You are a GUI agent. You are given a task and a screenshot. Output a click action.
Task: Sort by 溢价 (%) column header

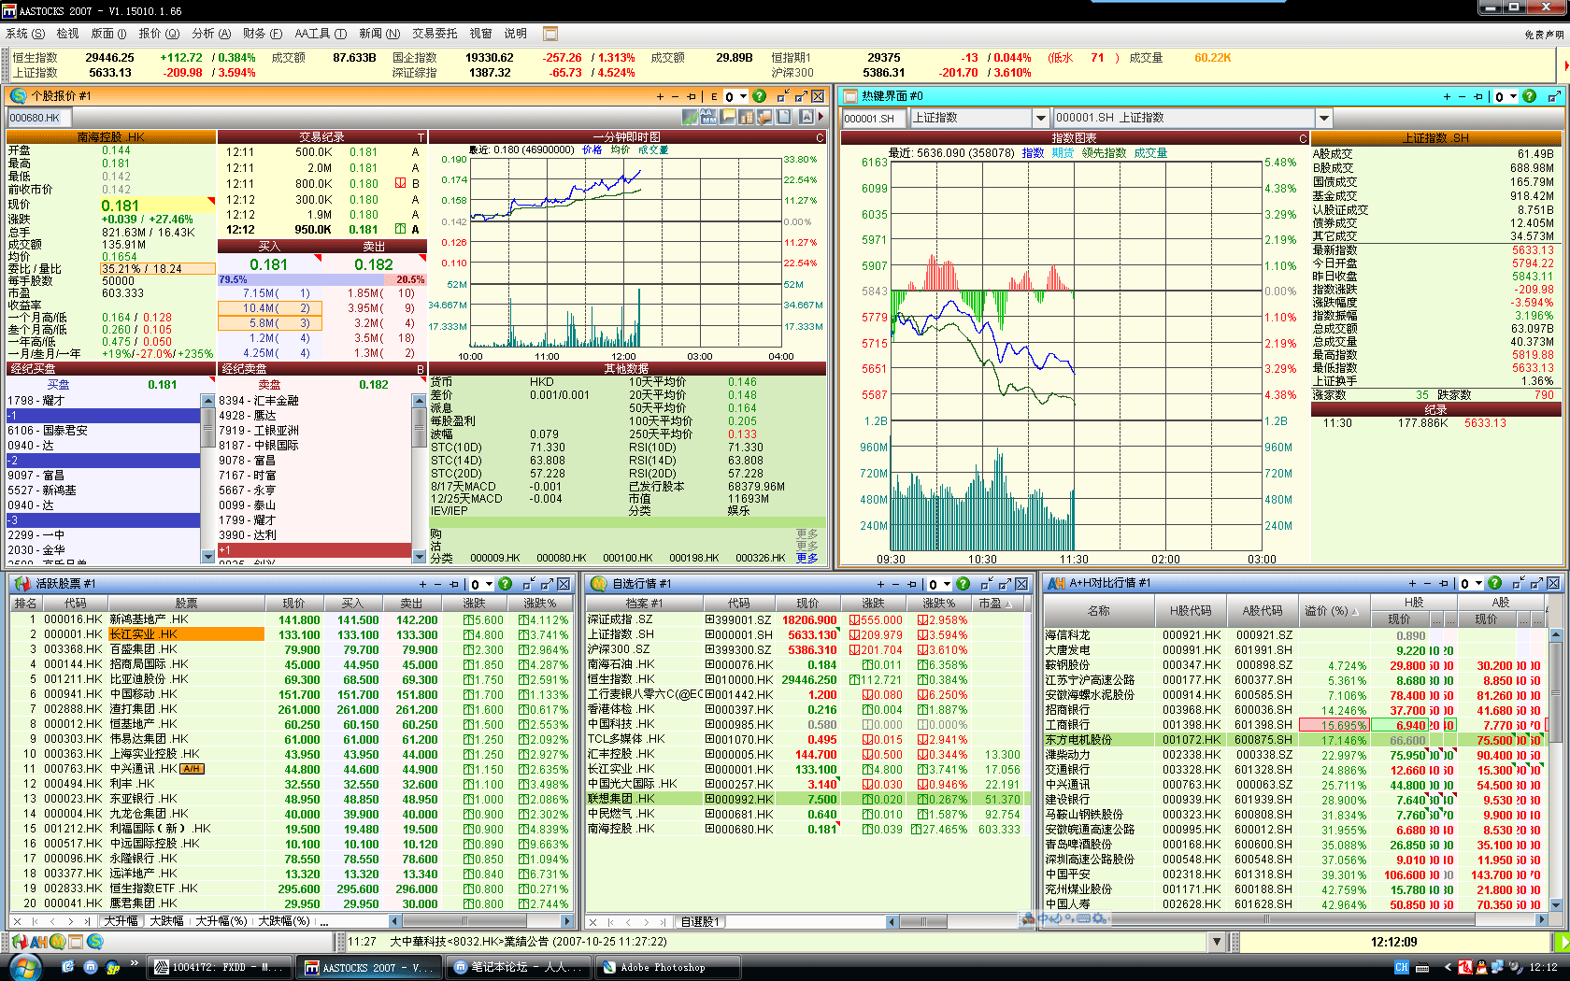click(1333, 611)
